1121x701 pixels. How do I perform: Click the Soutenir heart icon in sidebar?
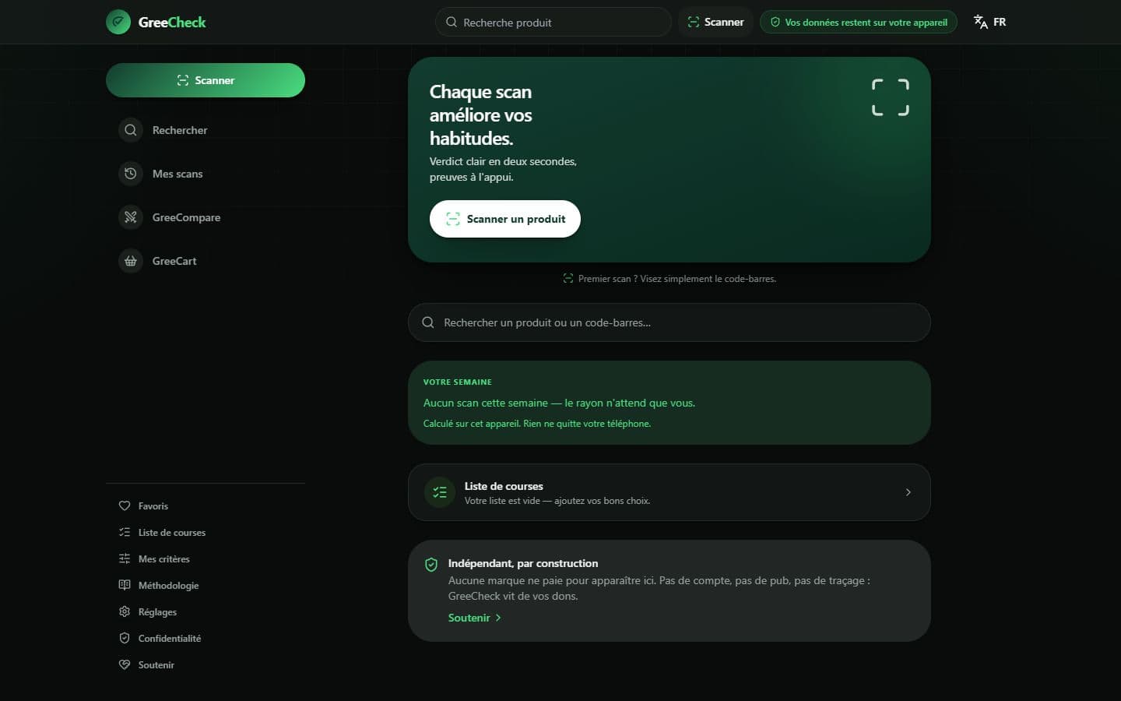coord(125,664)
